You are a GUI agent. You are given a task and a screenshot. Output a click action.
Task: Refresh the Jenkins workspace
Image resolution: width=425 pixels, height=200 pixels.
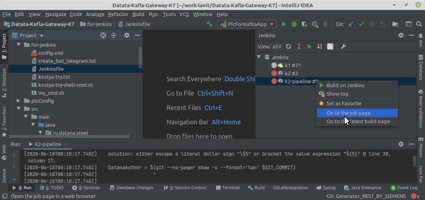pyautogui.click(x=289, y=47)
